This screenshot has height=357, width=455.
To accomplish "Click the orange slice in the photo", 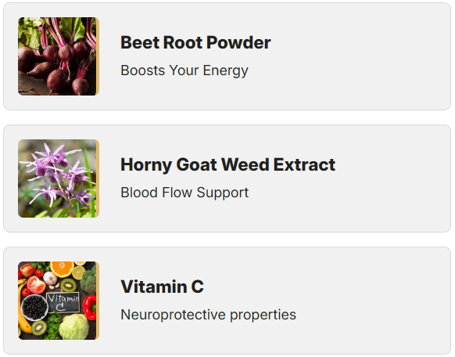I will click(x=62, y=269).
